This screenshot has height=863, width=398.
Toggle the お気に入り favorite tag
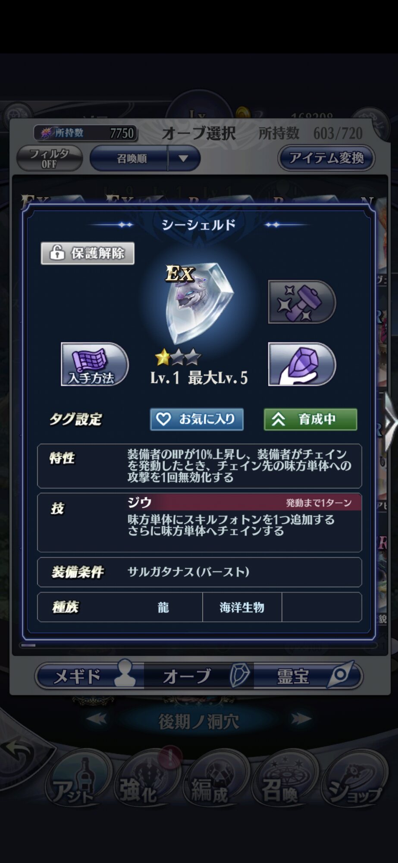coord(197,419)
